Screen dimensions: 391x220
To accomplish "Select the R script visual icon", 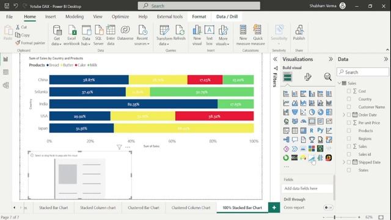I will (312, 130).
